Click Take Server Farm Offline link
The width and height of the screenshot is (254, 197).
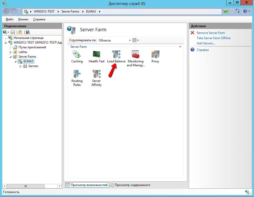click(x=213, y=38)
